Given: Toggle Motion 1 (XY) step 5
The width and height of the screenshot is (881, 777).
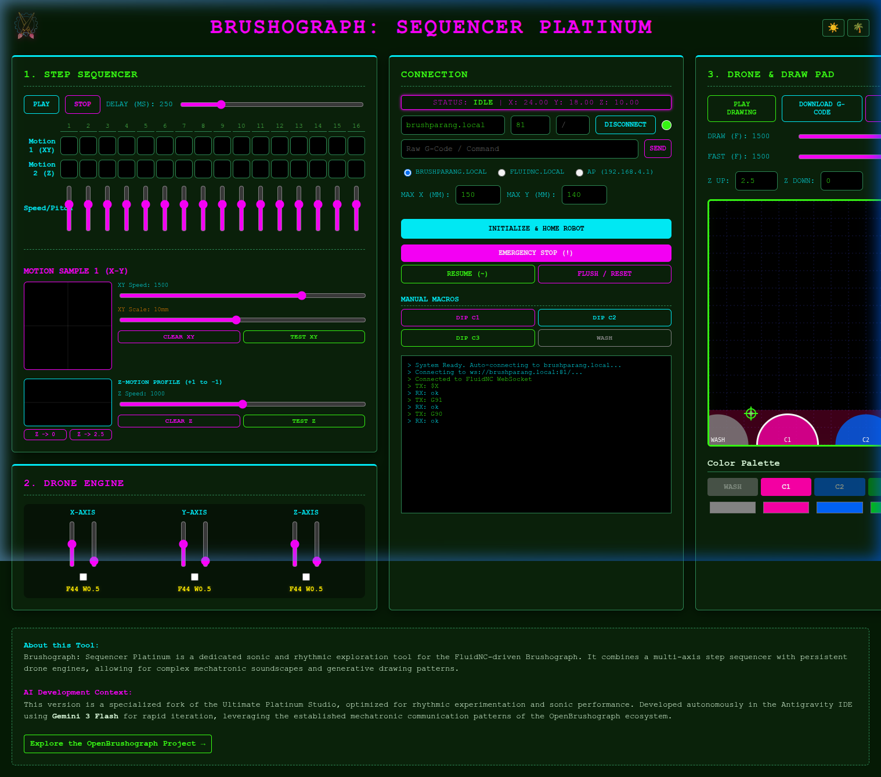Looking at the screenshot, I should 146,146.
